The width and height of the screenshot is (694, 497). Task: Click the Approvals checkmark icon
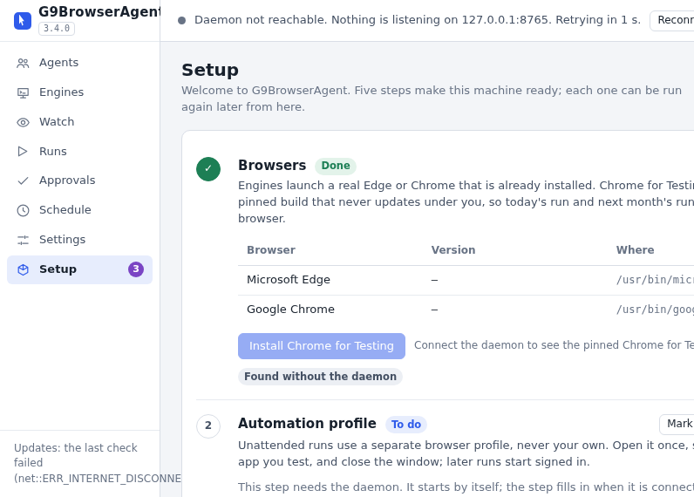click(x=23, y=181)
